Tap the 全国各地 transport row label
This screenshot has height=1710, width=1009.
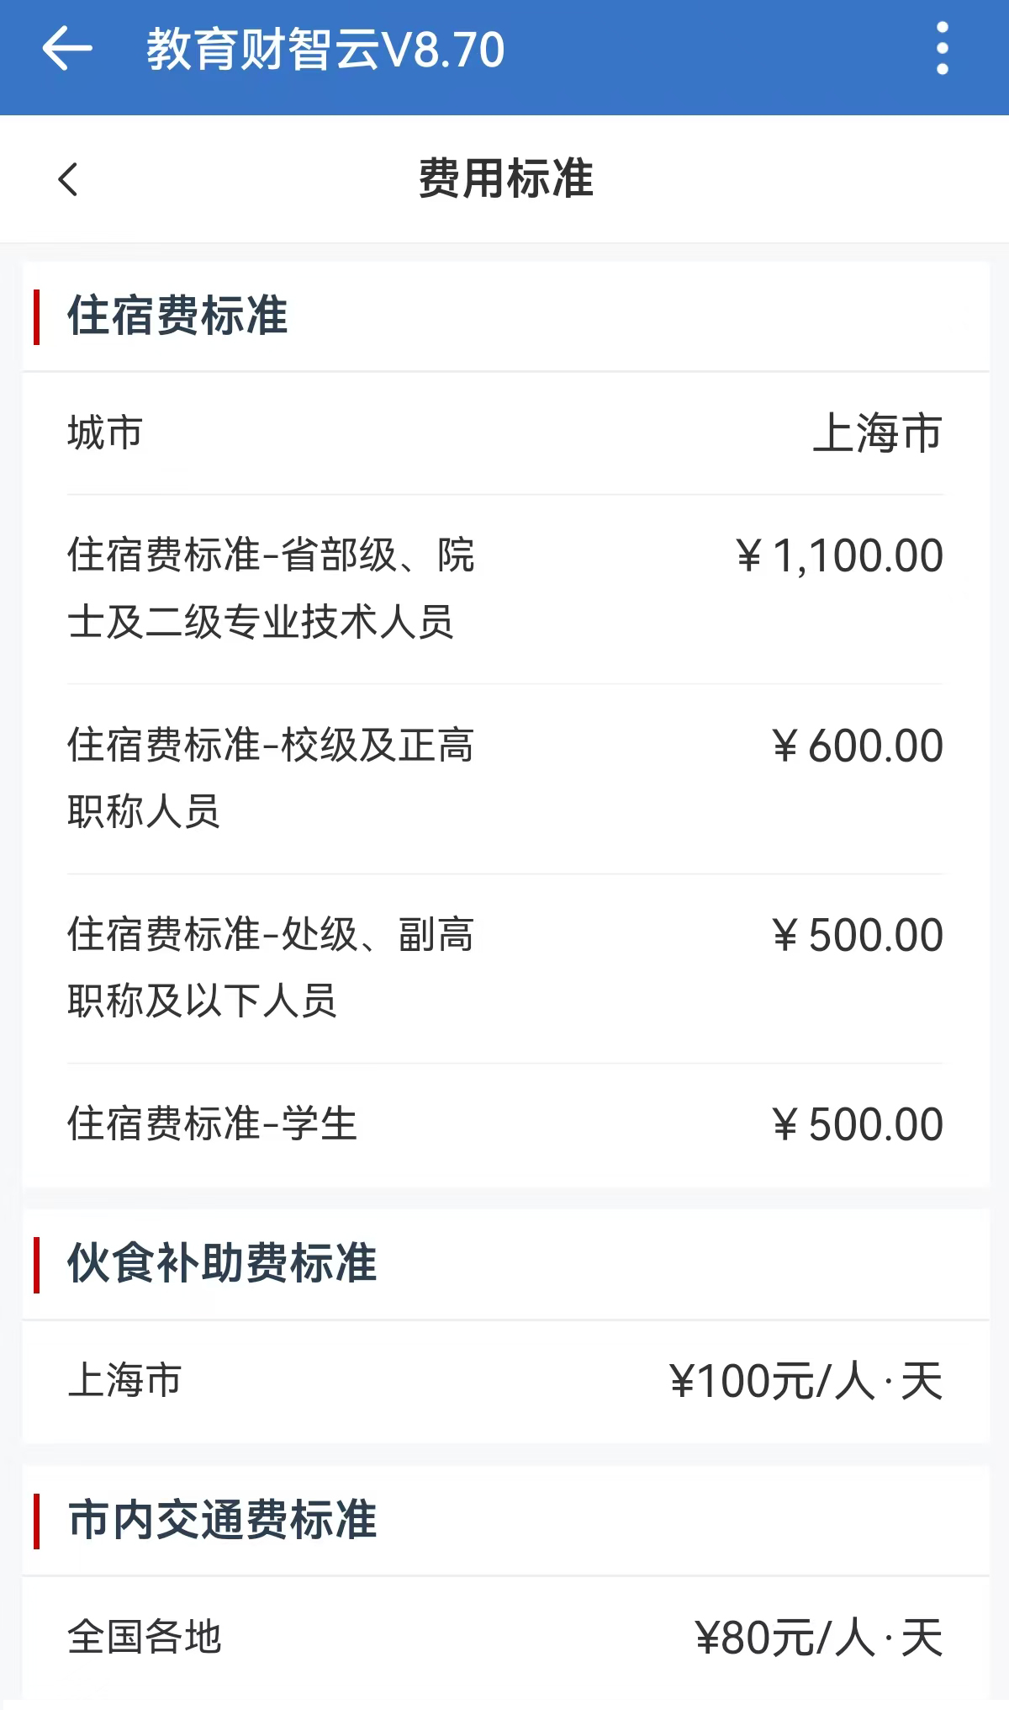click(x=145, y=1638)
